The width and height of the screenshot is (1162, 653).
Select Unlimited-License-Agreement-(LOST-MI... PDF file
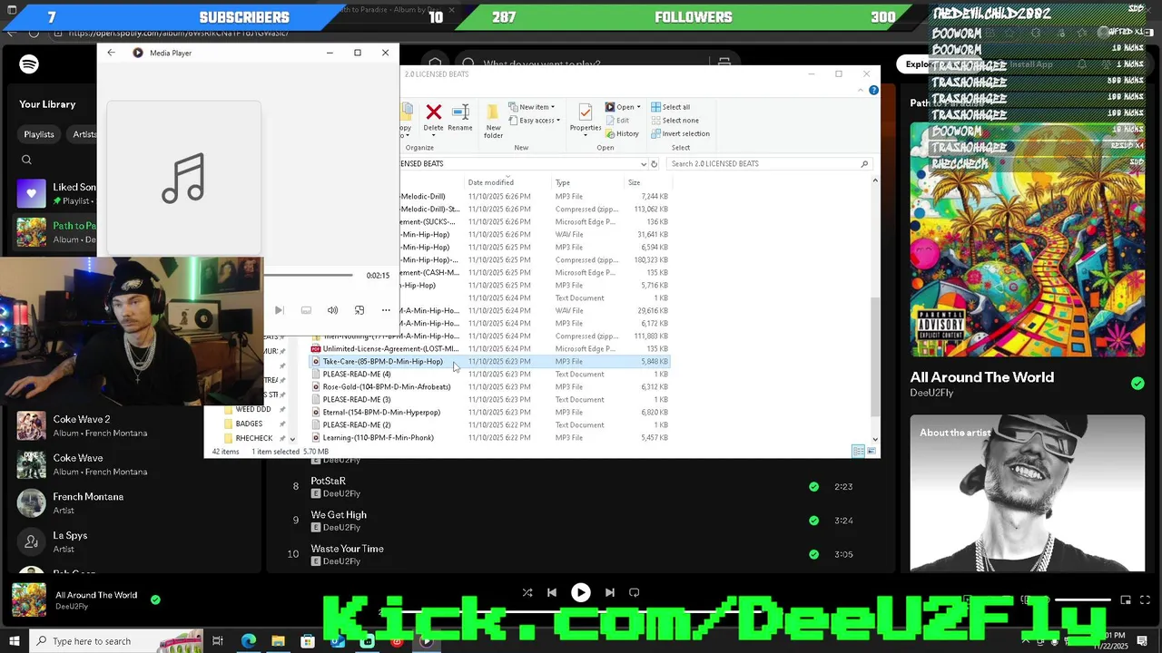coord(390,349)
